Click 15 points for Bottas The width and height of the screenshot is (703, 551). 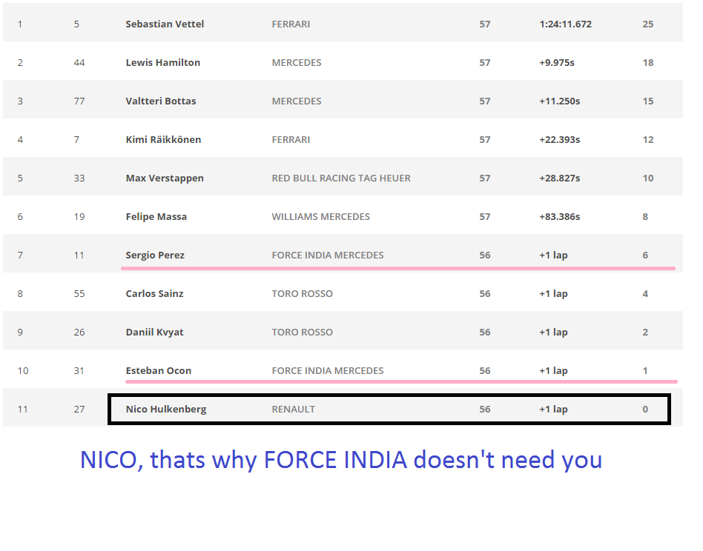[x=648, y=101]
